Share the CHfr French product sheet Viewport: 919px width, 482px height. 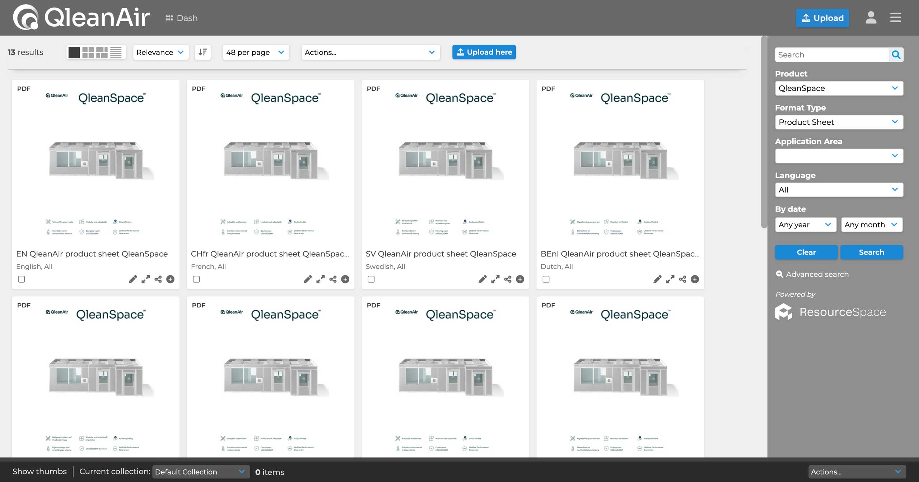click(333, 279)
